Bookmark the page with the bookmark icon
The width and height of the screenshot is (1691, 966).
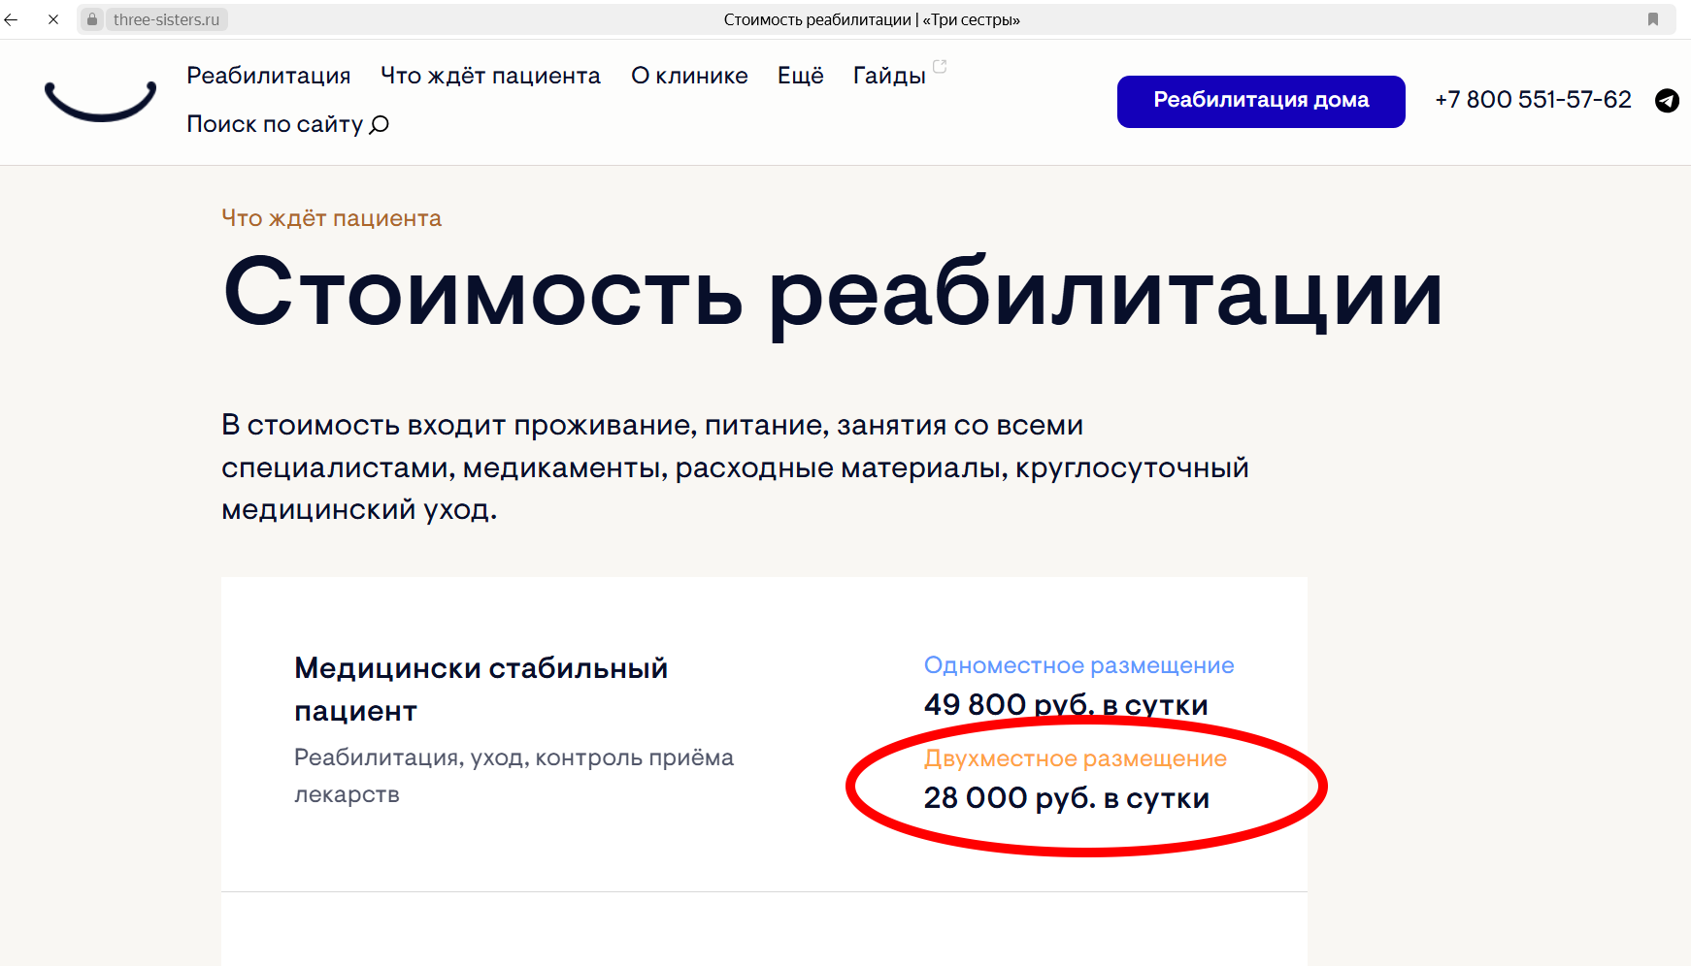coord(1653,19)
